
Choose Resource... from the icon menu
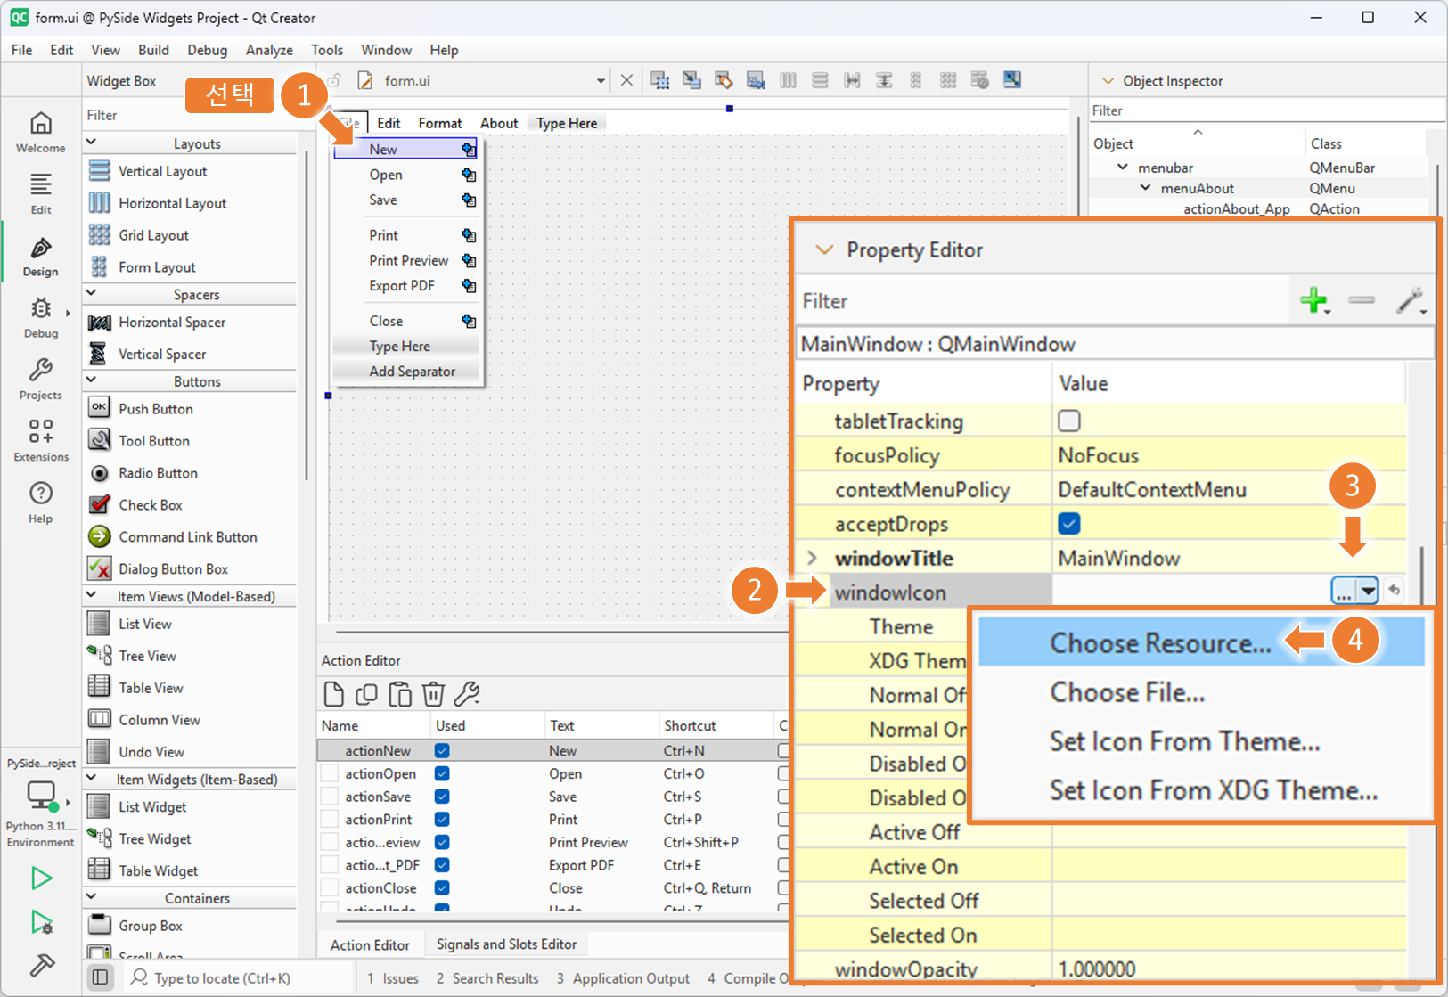coord(1201,642)
